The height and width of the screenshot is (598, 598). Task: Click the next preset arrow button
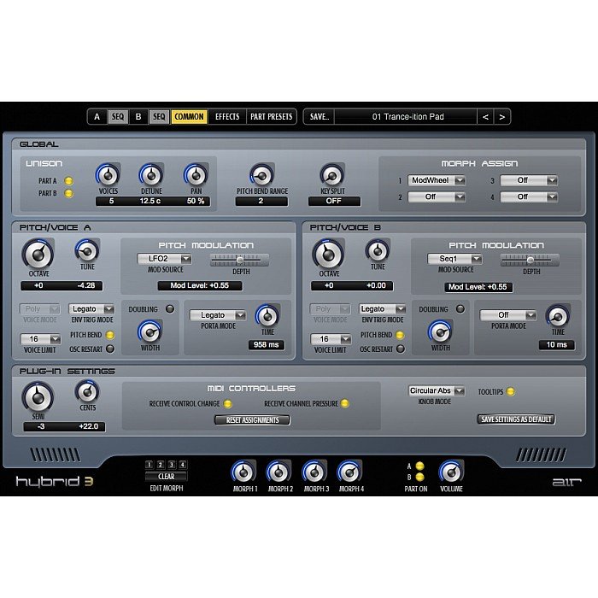(502, 116)
